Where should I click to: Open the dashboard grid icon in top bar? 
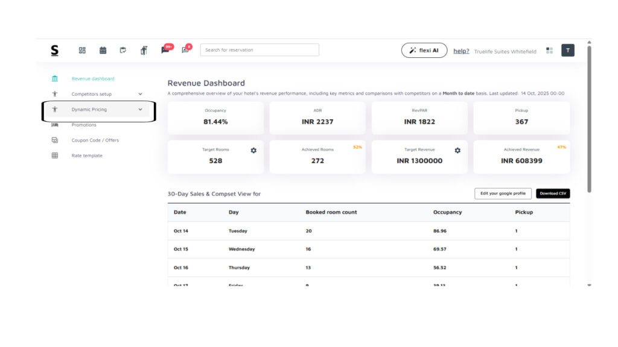click(x=82, y=51)
